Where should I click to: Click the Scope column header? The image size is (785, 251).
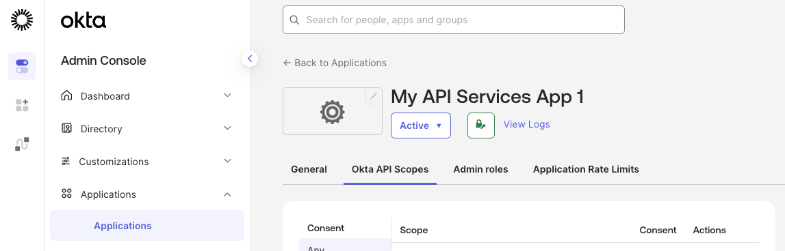(413, 230)
